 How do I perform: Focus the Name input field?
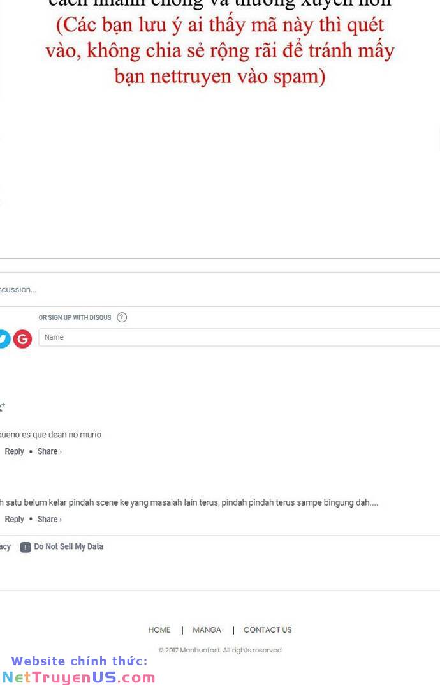click(239, 337)
